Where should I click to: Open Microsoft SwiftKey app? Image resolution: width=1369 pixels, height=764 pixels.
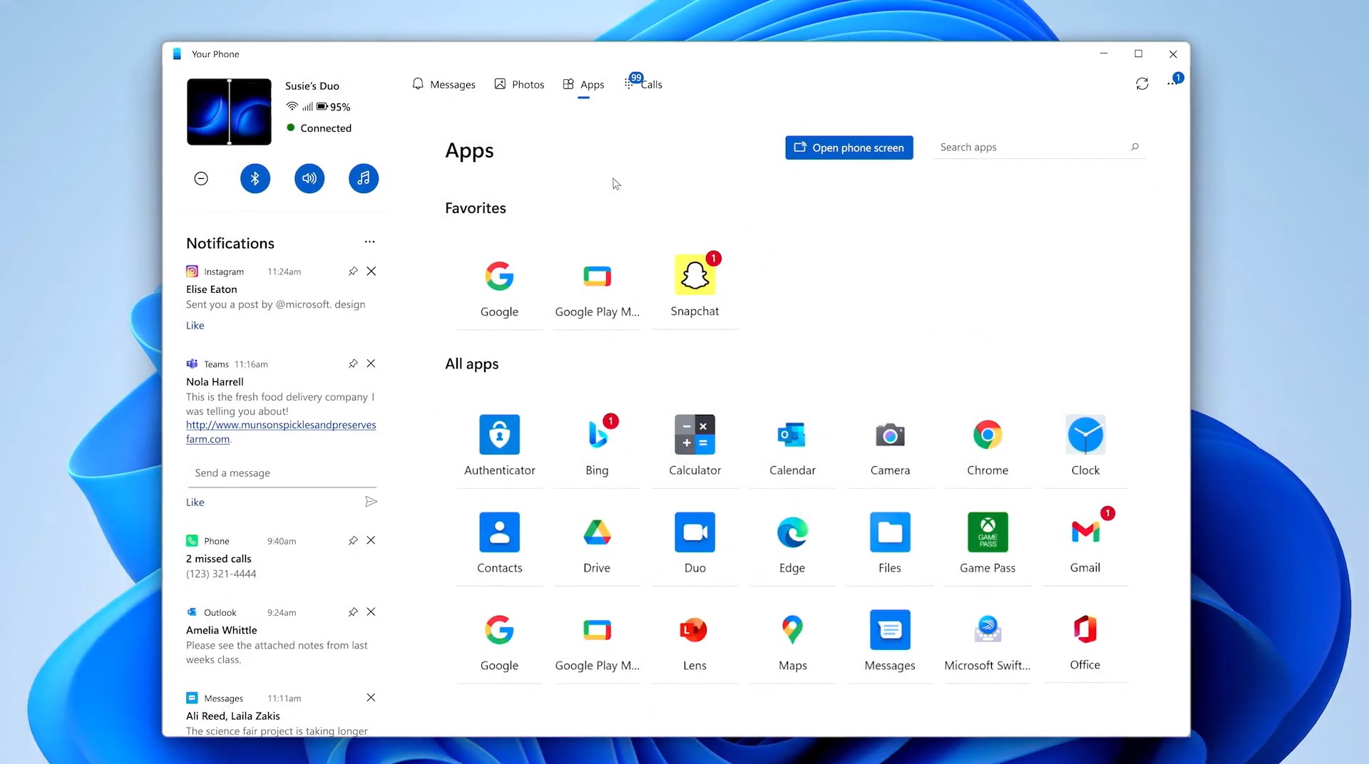(988, 641)
